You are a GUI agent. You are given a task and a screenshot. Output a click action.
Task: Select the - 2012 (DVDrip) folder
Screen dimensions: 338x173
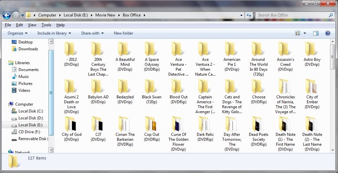pos(71,54)
